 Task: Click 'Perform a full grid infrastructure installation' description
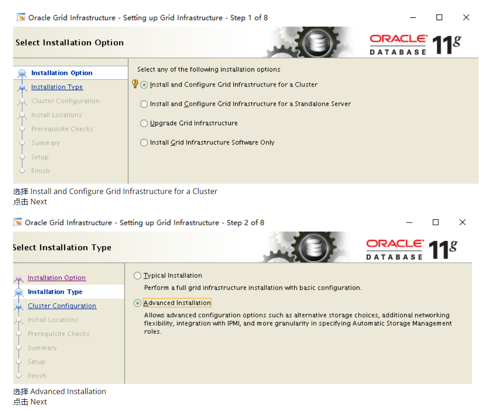click(253, 288)
